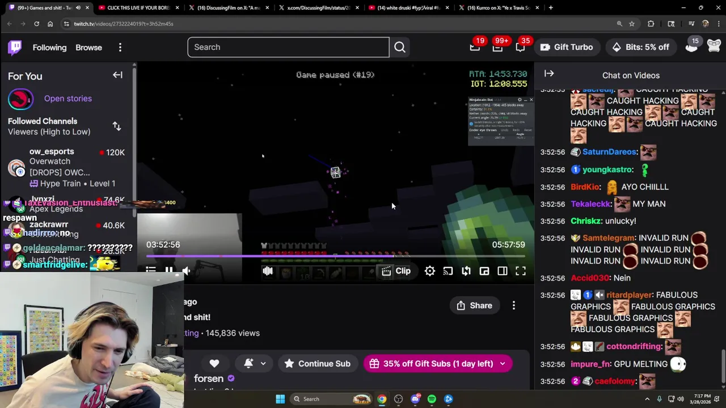Image resolution: width=726 pixels, height=408 pixels.
Task: Show hidden system tray icons
Action: coord(647,399)
